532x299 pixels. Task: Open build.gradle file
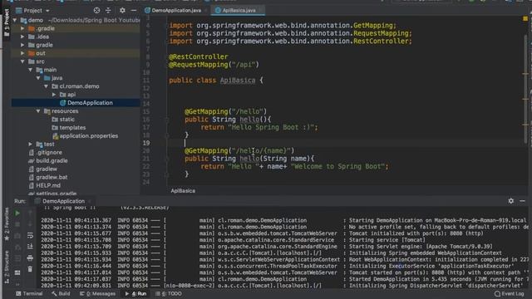coord(48,160)
